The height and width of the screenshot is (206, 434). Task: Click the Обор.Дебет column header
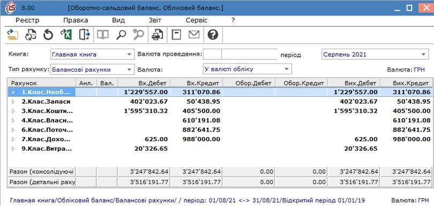(x=249, y=83)
